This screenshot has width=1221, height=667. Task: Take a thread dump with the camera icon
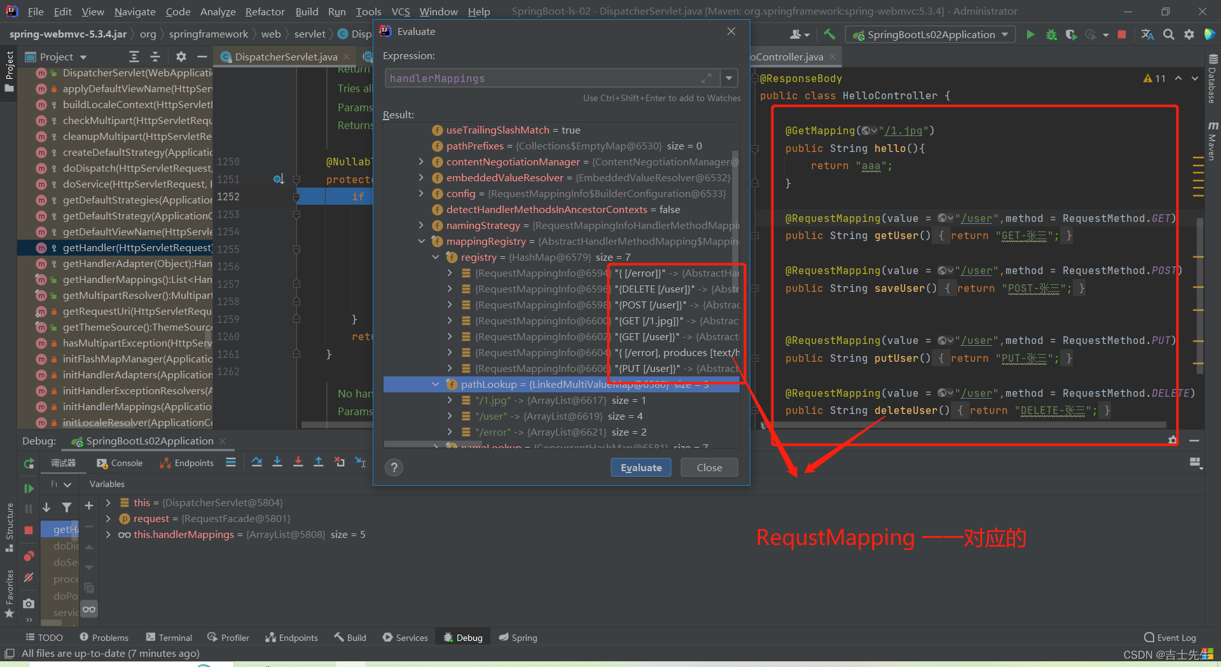(x=29, y=603)
